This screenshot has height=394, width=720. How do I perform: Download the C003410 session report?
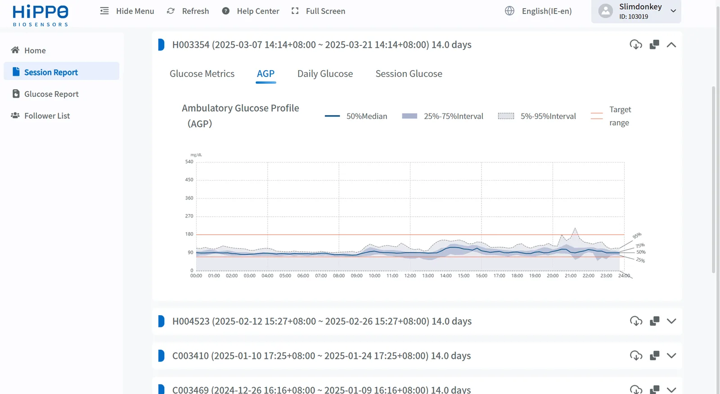point(636,356)
